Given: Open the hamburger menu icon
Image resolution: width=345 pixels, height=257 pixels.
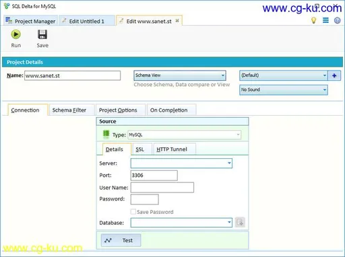Looking at the screenshot, I should 325,20.
